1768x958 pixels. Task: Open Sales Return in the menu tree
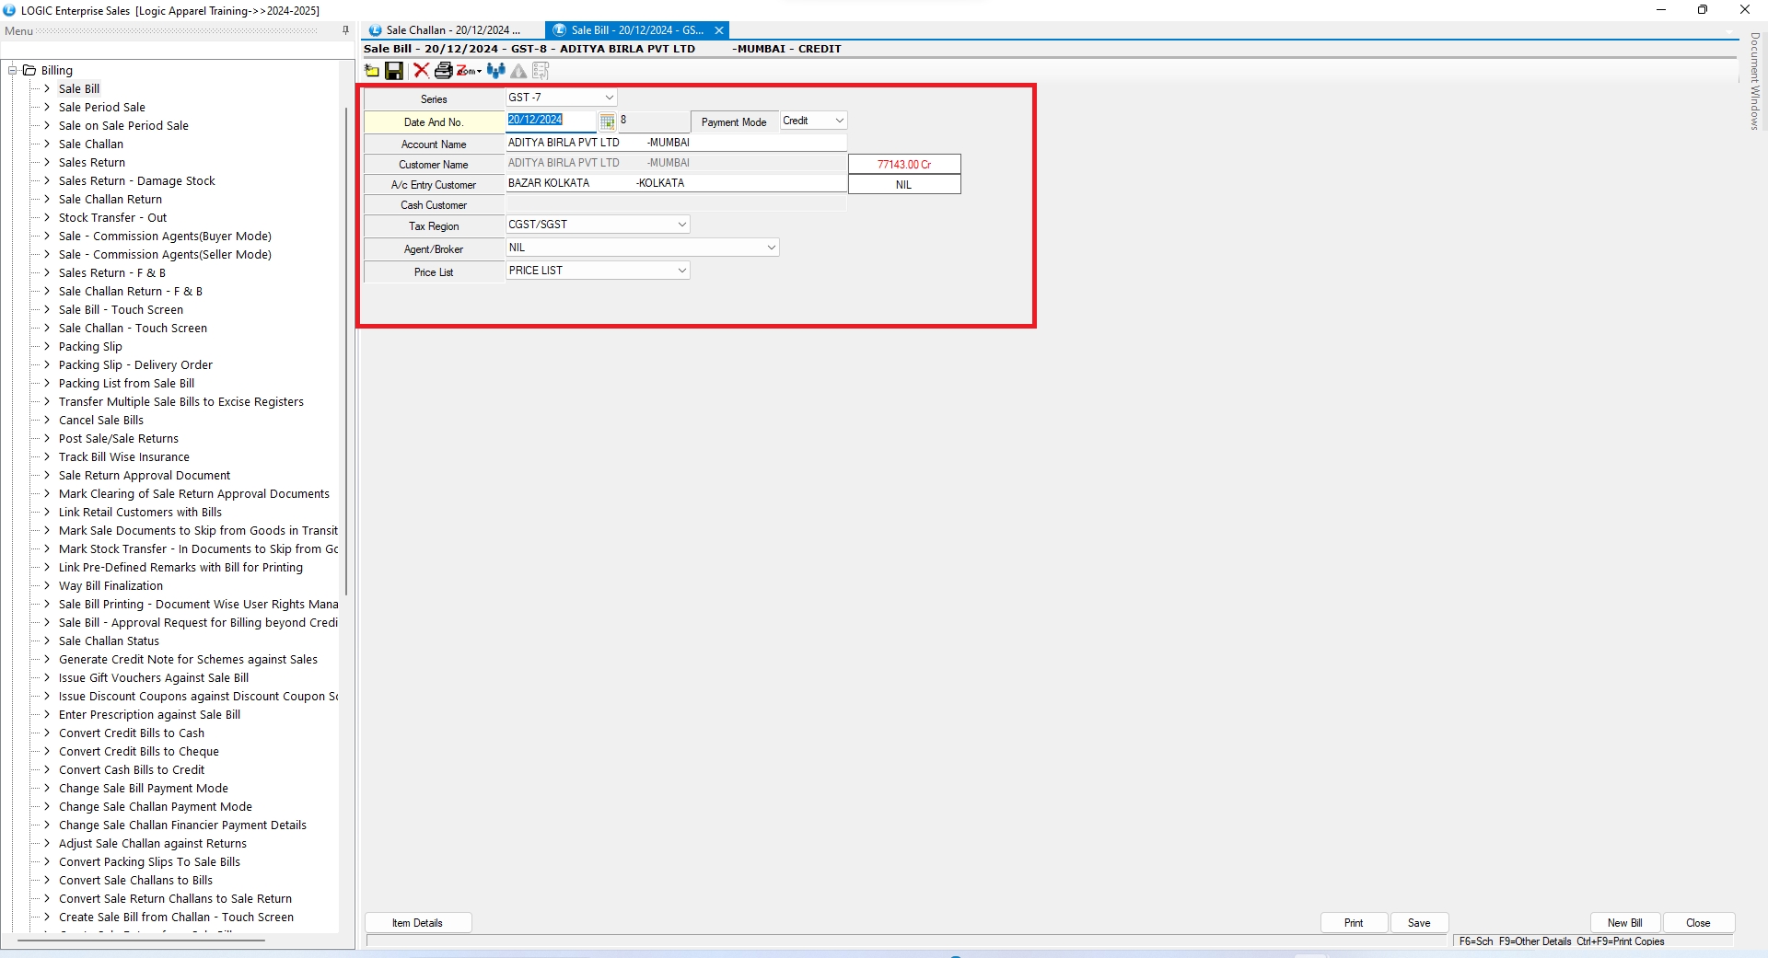pos(92,163)
